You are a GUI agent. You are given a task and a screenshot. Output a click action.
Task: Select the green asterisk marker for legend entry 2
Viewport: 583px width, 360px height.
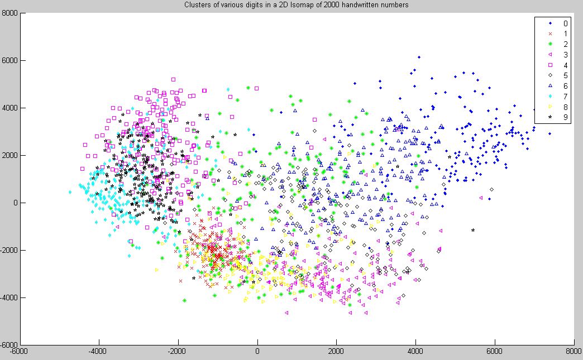[x=551, y=44]
